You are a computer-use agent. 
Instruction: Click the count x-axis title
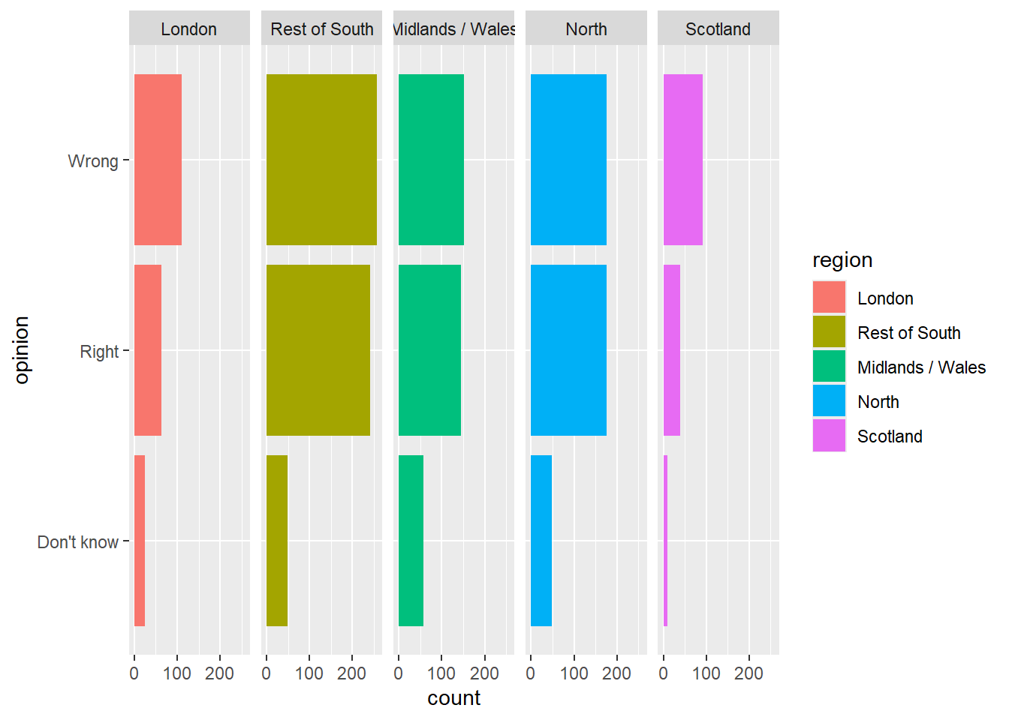[454, 698]
